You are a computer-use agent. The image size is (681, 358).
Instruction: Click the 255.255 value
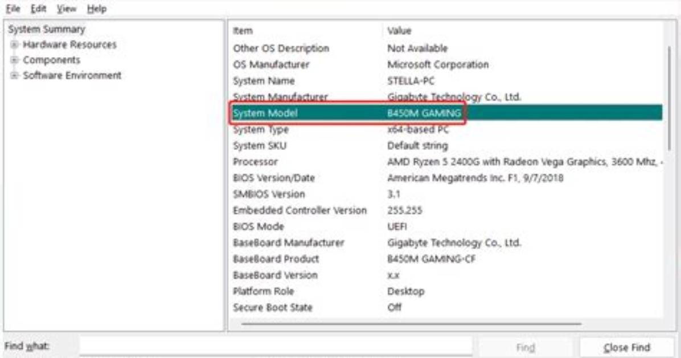(x=404, y=210)
